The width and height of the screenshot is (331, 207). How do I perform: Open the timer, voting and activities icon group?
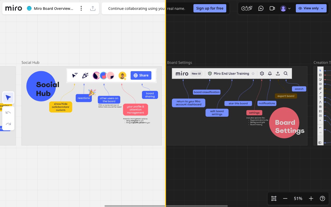[x=247, y=9]
